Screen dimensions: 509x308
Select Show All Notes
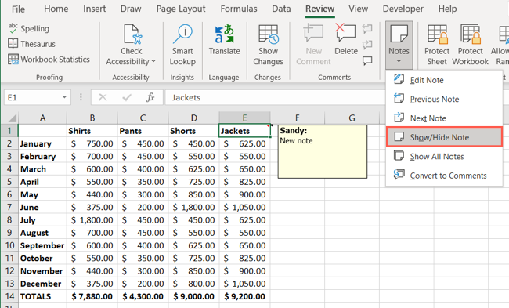click(x=444, y=156)
